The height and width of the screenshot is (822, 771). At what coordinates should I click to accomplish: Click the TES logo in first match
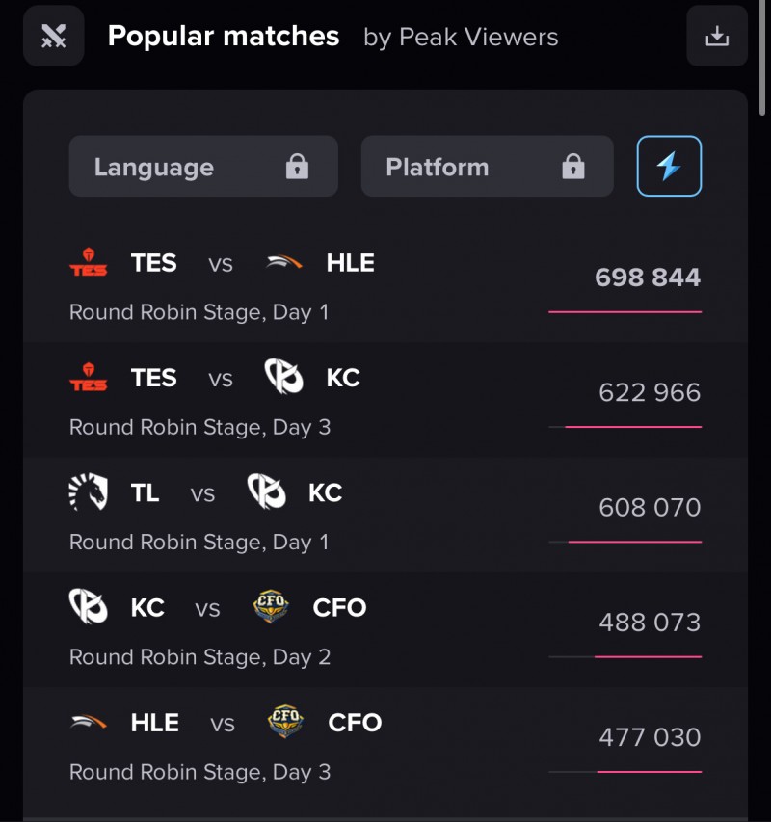click(x=89, y=263)
